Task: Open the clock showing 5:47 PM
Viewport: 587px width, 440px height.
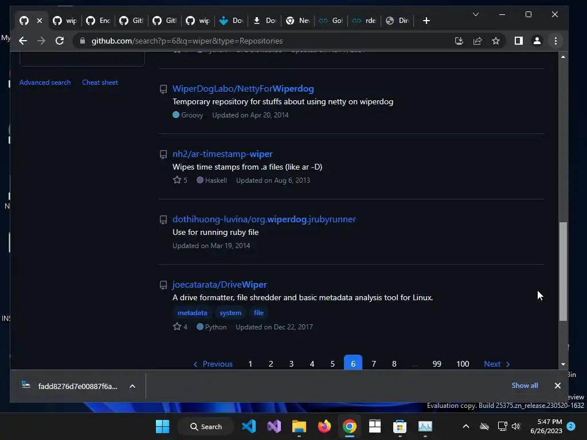Action: tap(546, 426)
